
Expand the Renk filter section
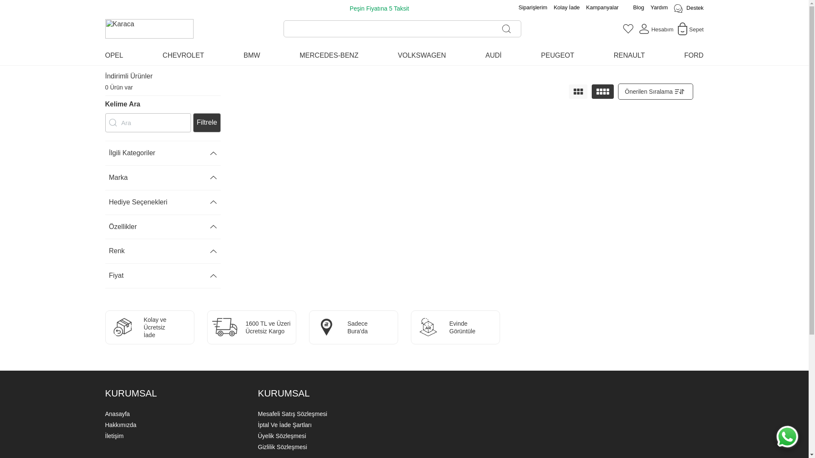pyautogui.click(x=163, y=251)
